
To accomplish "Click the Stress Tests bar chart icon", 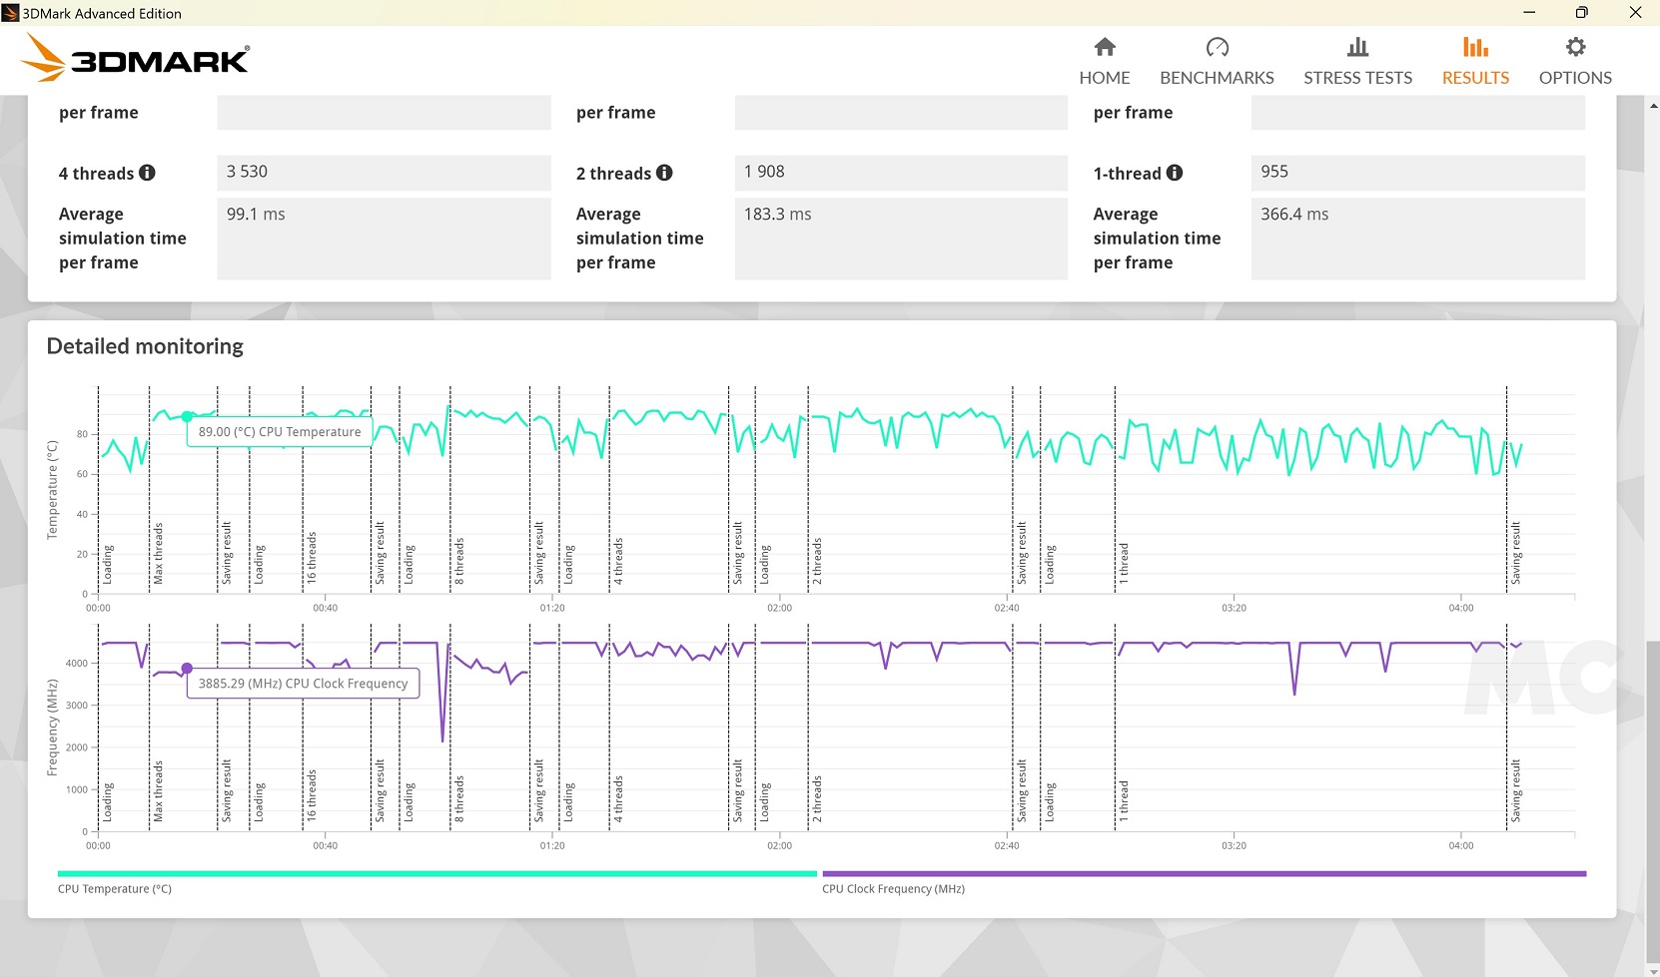I will [1357, 47].
